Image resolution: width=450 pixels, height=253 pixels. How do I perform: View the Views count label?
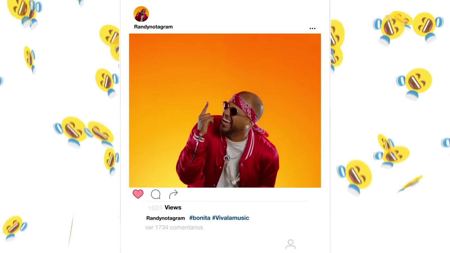pyautogui.click(x=173, y=208)
